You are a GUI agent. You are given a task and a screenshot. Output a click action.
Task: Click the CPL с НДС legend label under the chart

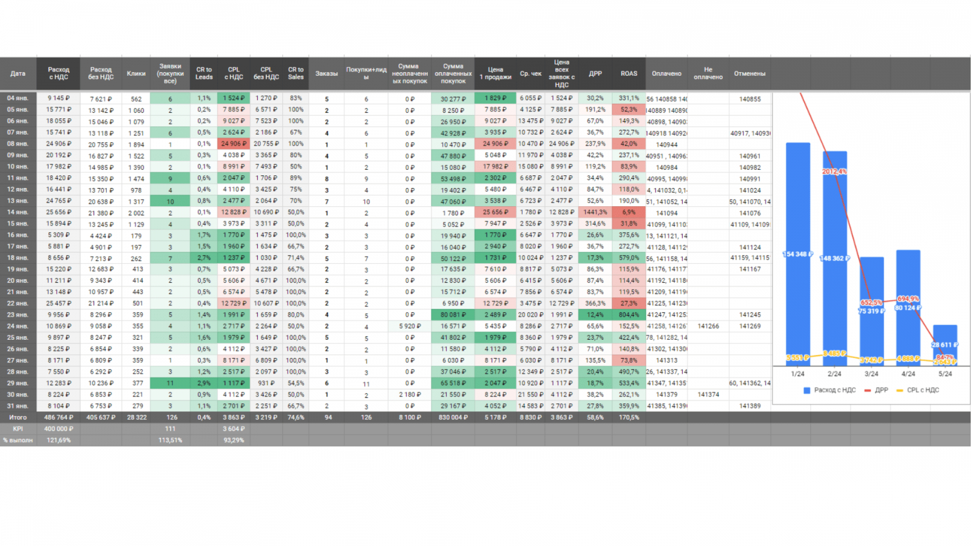pyautogui.click(x=923, y=390)
